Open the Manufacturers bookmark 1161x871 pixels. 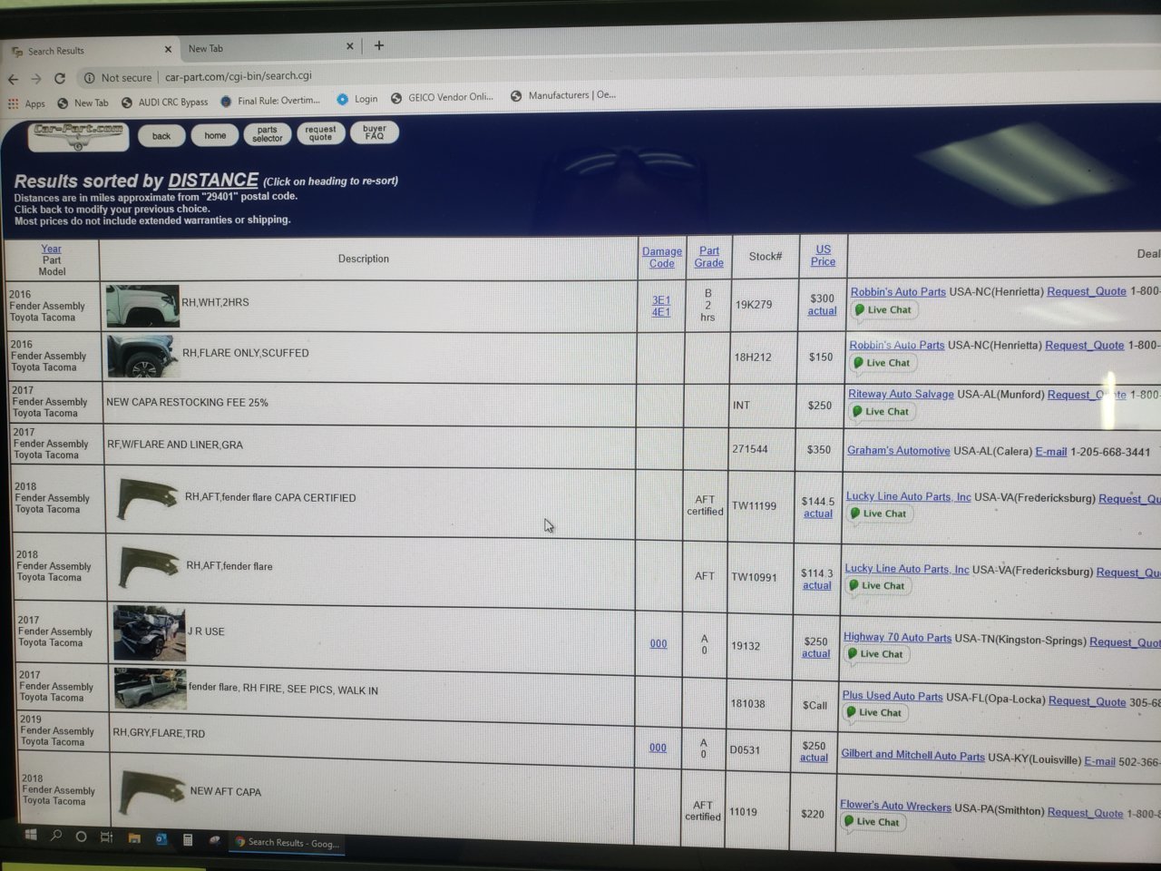tap(563, 95)
